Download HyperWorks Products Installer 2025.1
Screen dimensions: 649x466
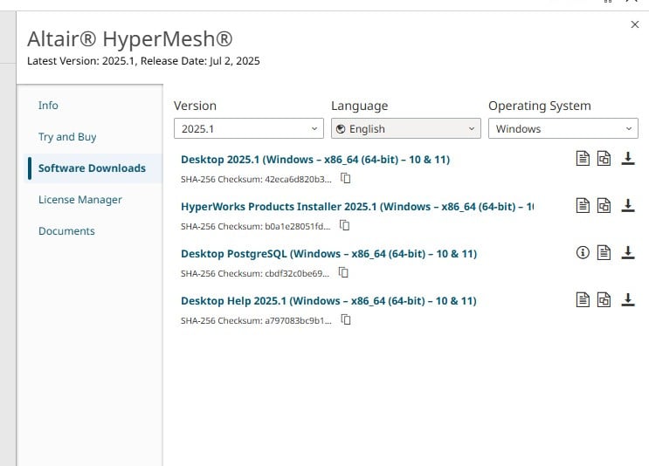[x=628, y=205]
